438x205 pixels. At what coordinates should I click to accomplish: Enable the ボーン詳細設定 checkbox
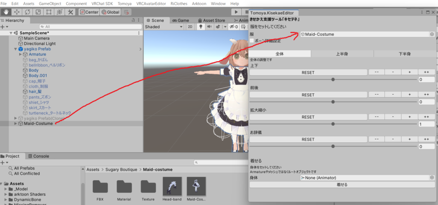(252, 41)
